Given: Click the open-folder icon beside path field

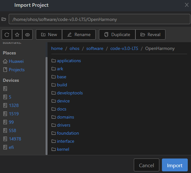Looking at the screenshot, I should pyautogui.click(x=4, y=19).
